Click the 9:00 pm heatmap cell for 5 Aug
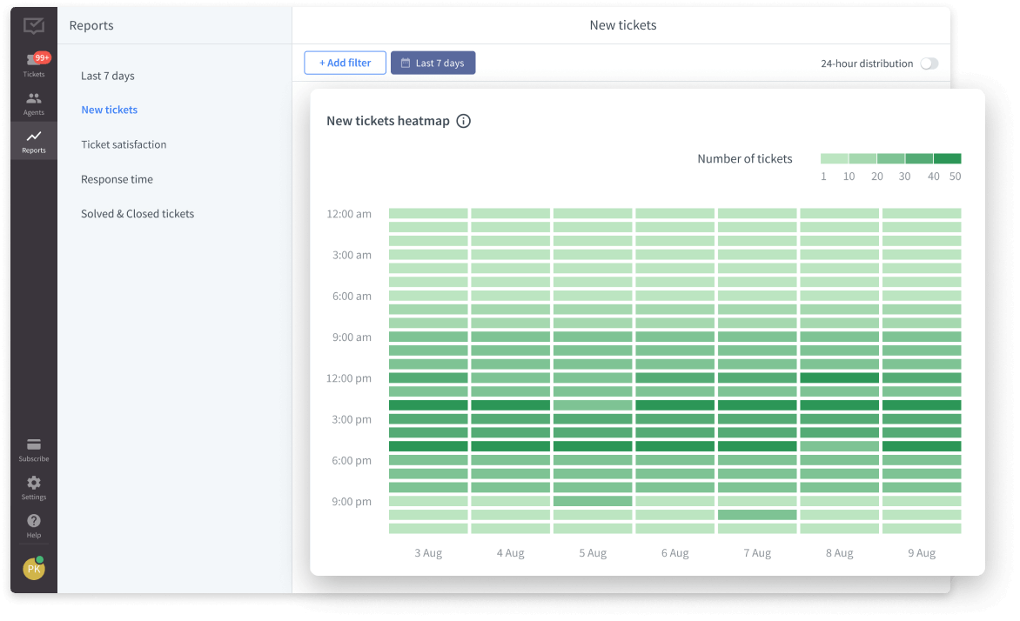The height and width of the screenshot is (621, 1020). tap(593, 501)
